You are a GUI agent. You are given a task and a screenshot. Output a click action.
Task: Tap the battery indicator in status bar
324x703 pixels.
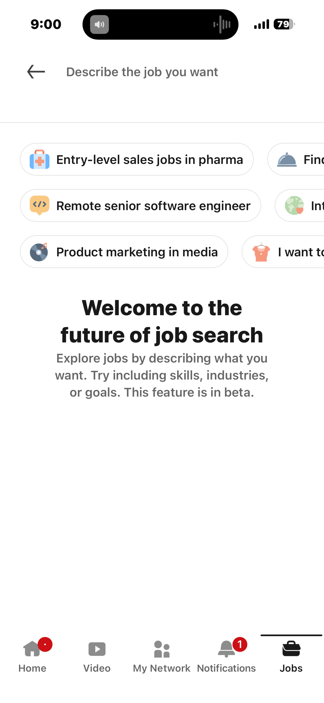click(x=284, y=24)
